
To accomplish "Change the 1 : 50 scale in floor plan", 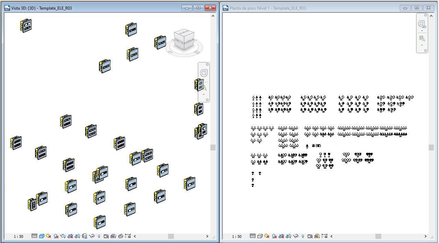I will pyautogui.click(x=237, y=236).
